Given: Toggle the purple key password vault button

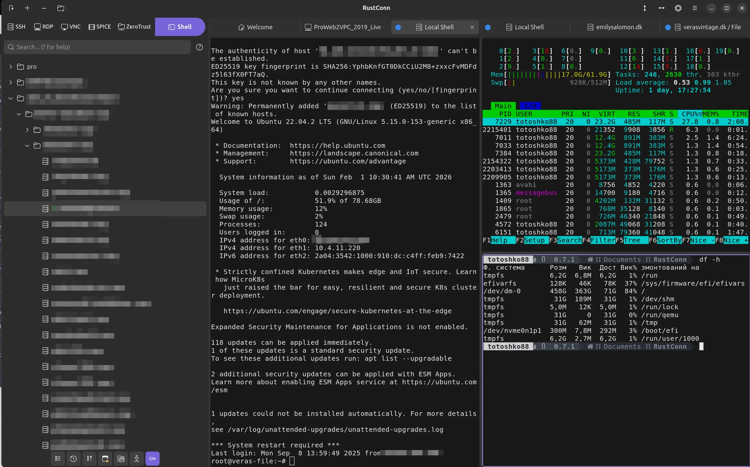Looking at the screenshot, I should click(152, 459).
